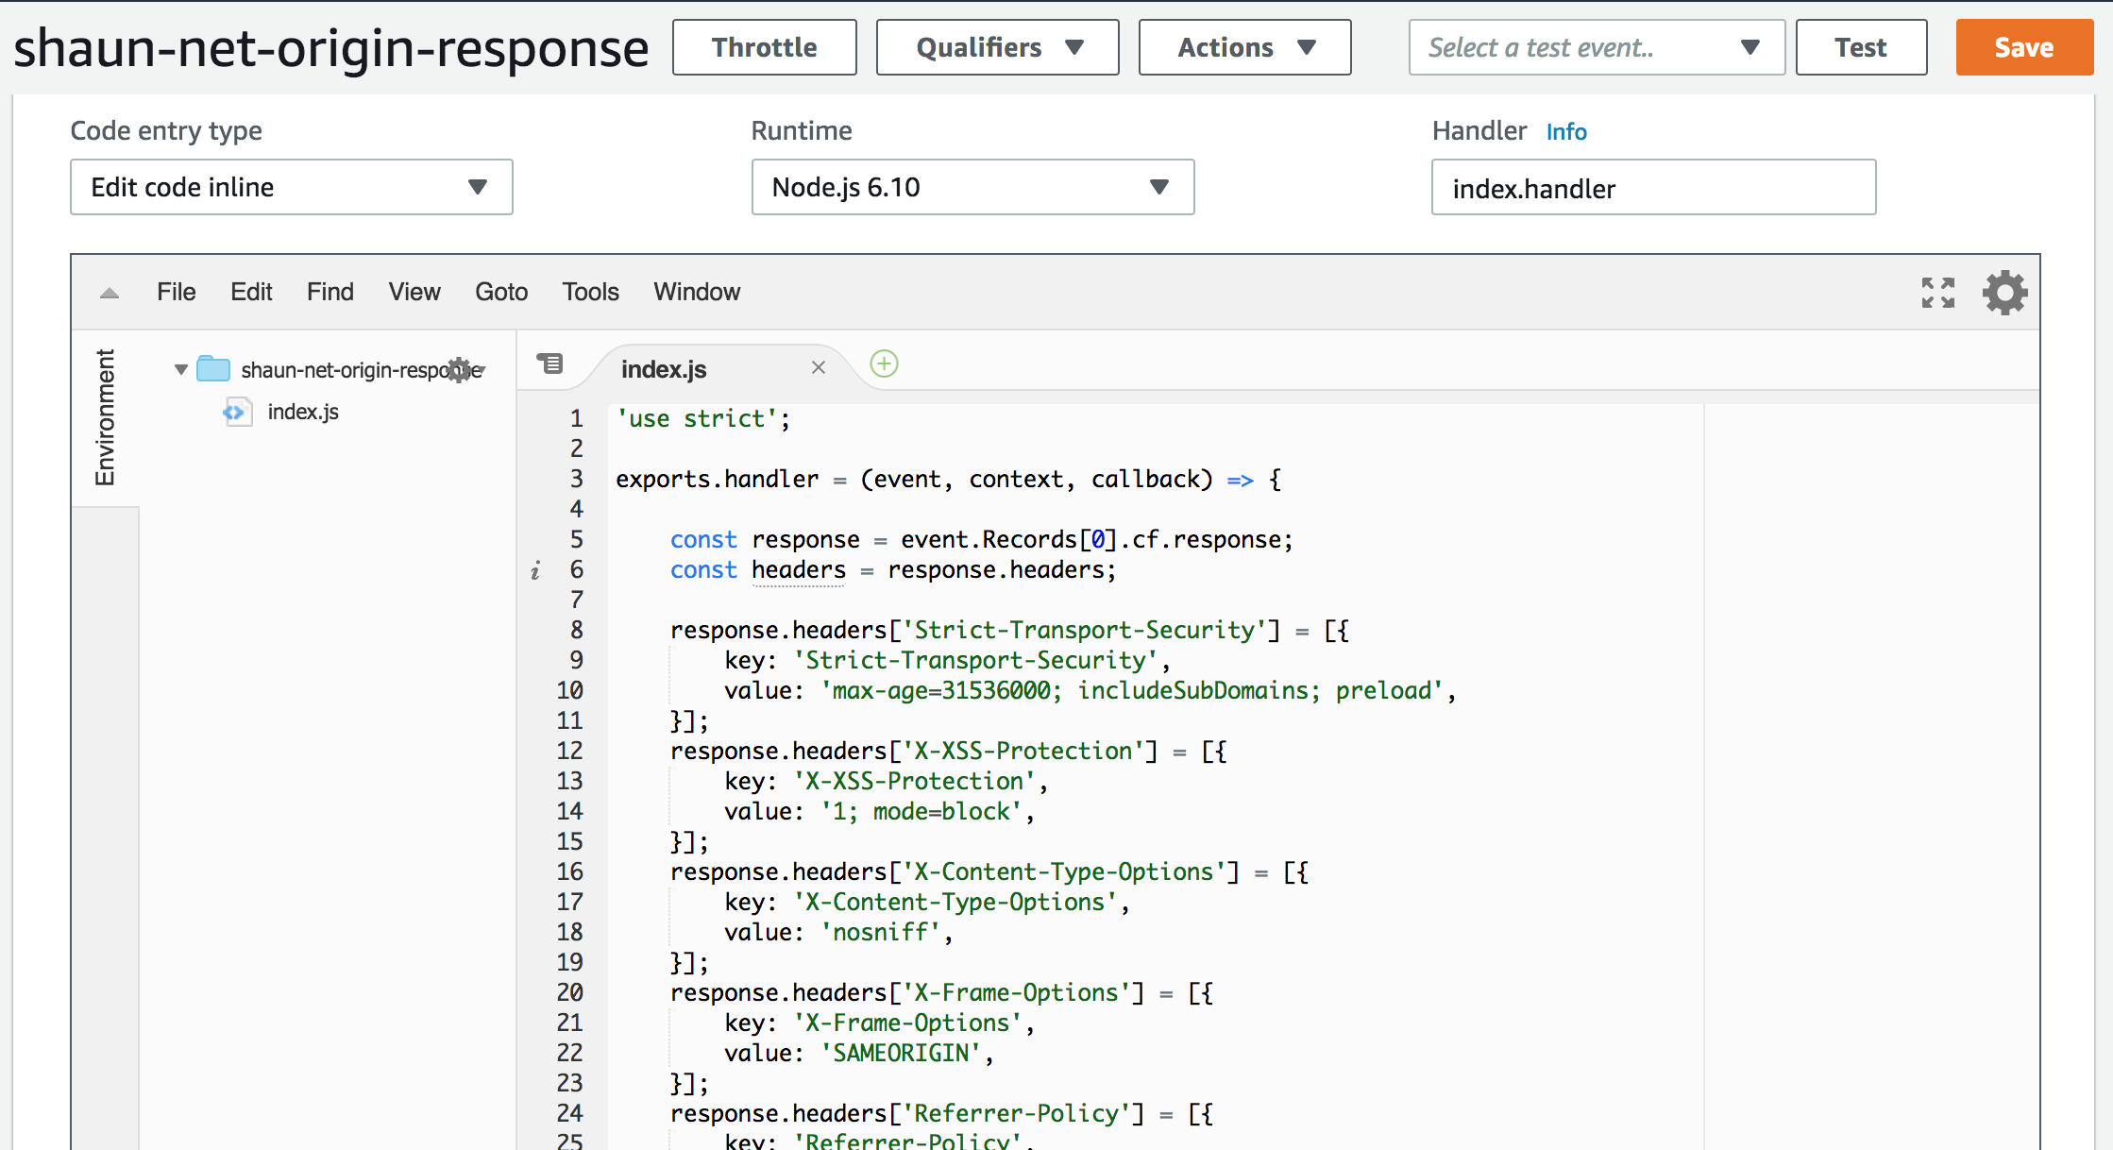Save the Lambda function
The width and height of the screenshot is (2113, 1150).
click(x=2022, y=47)
